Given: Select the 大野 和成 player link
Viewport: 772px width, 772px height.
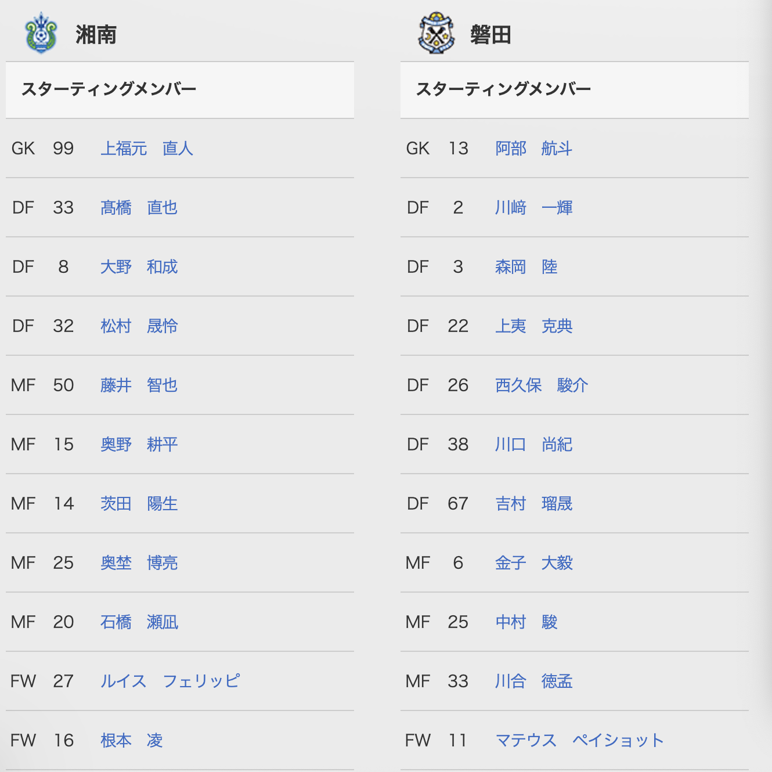Looking at the screenshot, I should point(139,267).
